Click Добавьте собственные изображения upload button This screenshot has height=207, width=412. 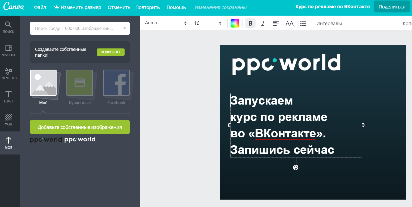pos(80,127)
